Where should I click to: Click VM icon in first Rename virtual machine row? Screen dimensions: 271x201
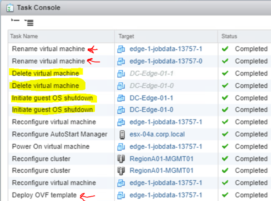click(x=121, y=49)
